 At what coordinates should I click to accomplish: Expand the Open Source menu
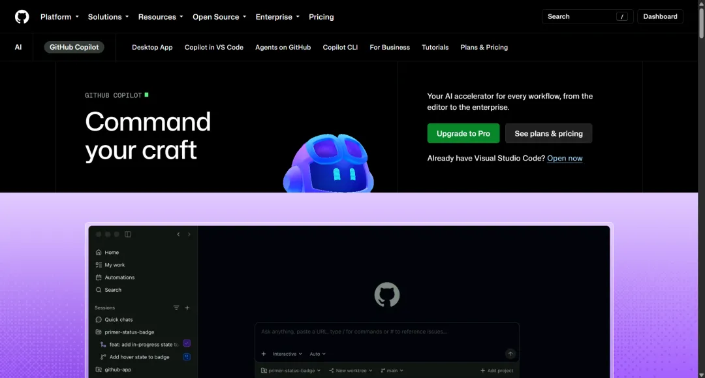(x=219, y=16)
